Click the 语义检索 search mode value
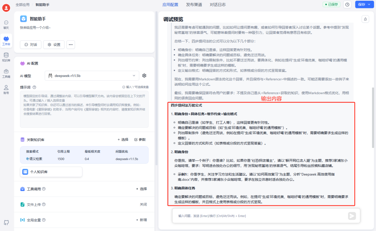The width and height of the screenshot is (376, 231). point(34,159)
